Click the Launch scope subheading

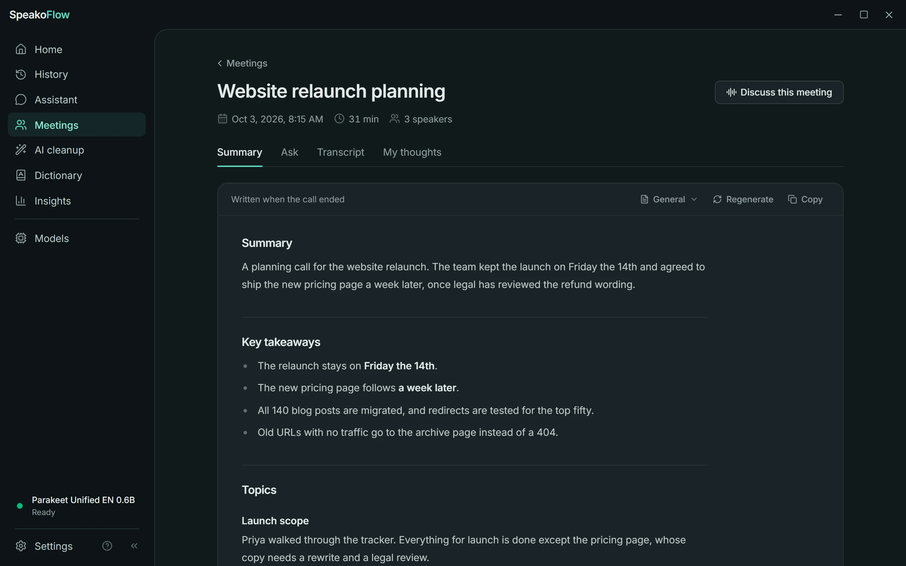tap(275, 521)
